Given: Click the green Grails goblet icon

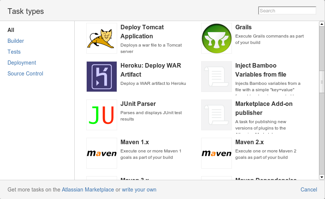Looking at the screenshot, I should [217, 38].
